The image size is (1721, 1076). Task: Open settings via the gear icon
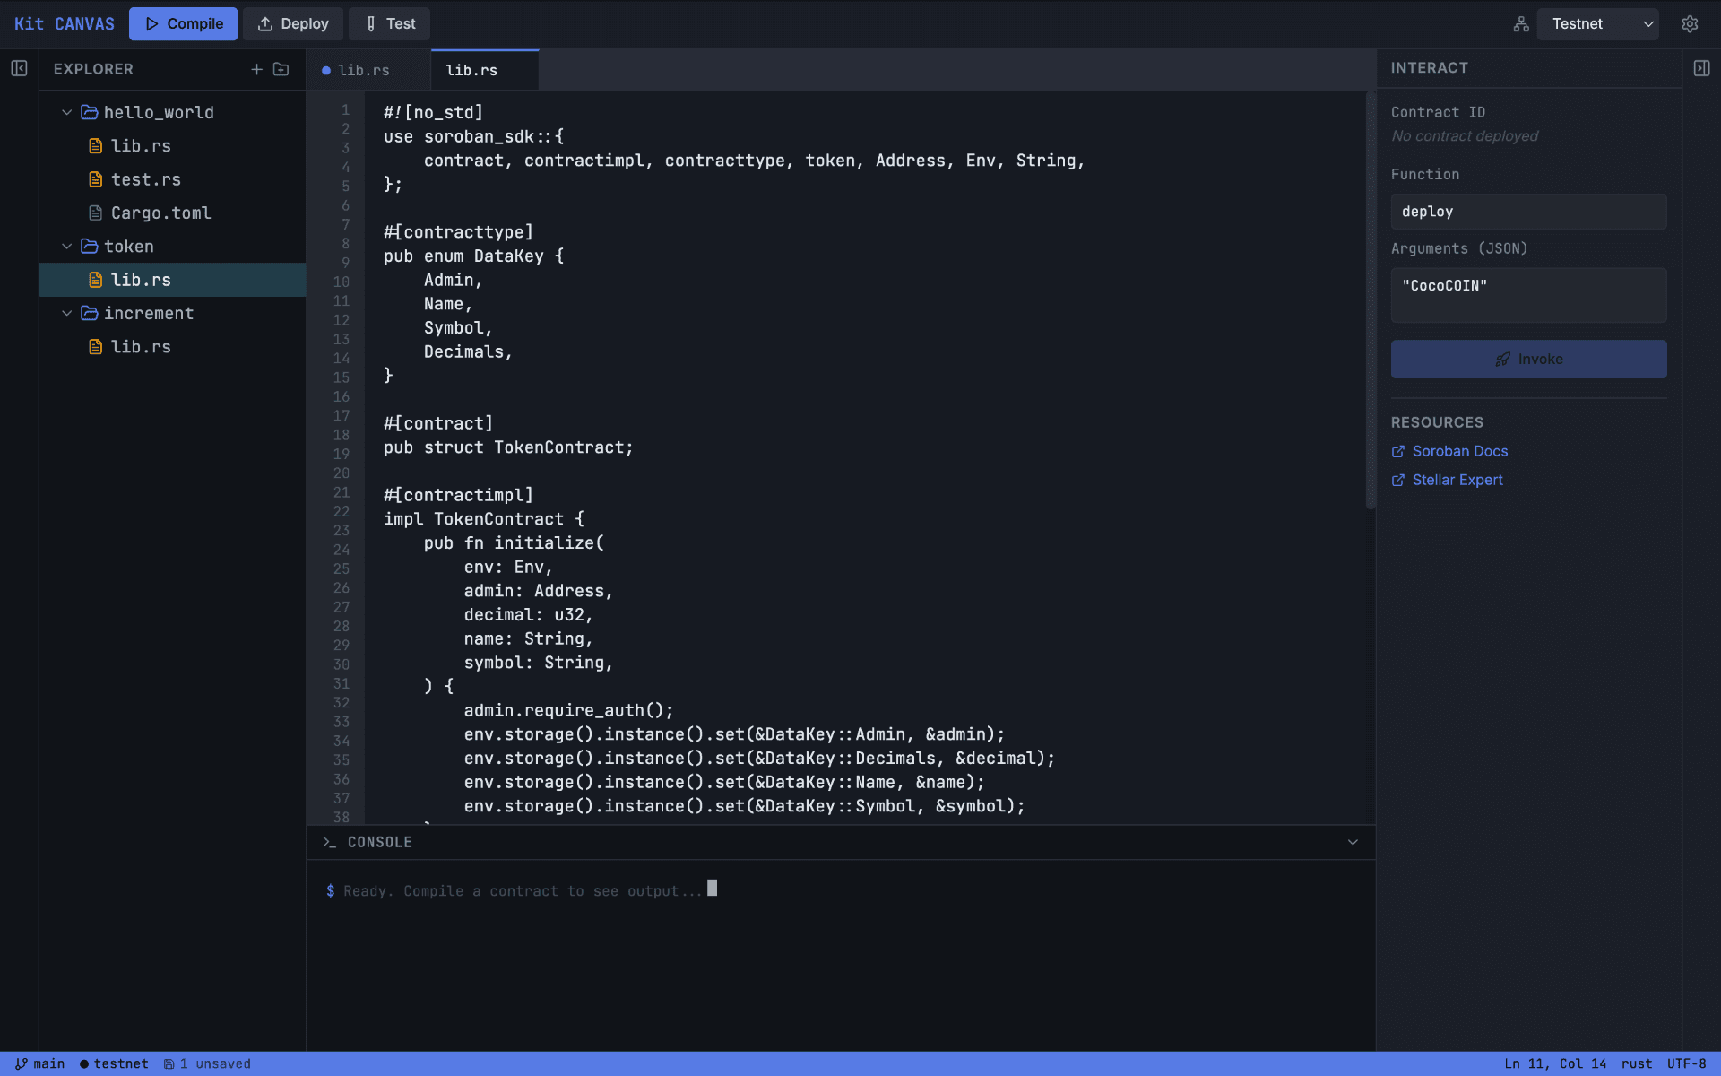[x=1691, y=23]
